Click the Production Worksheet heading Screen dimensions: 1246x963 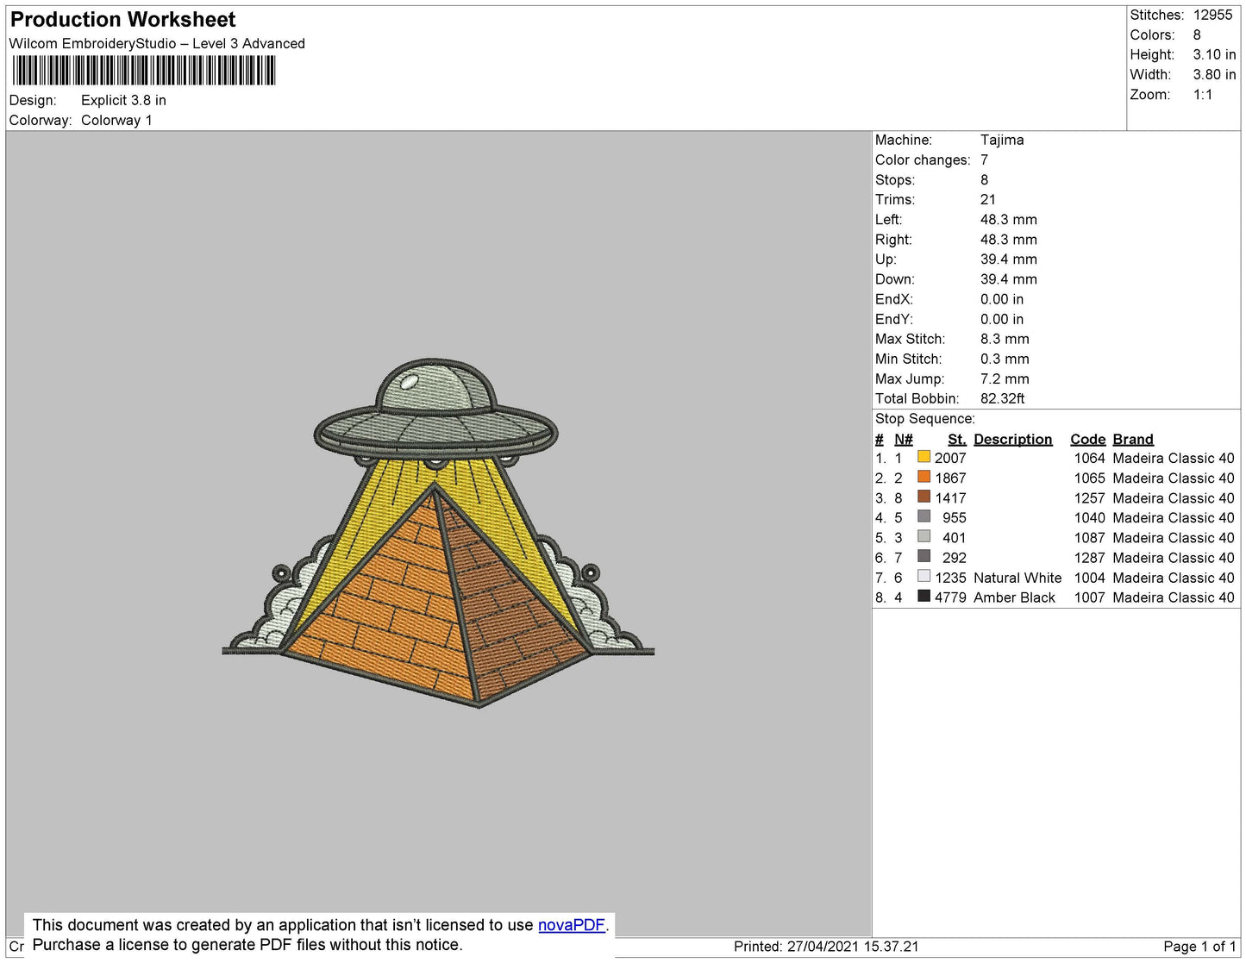coord(122,20)
